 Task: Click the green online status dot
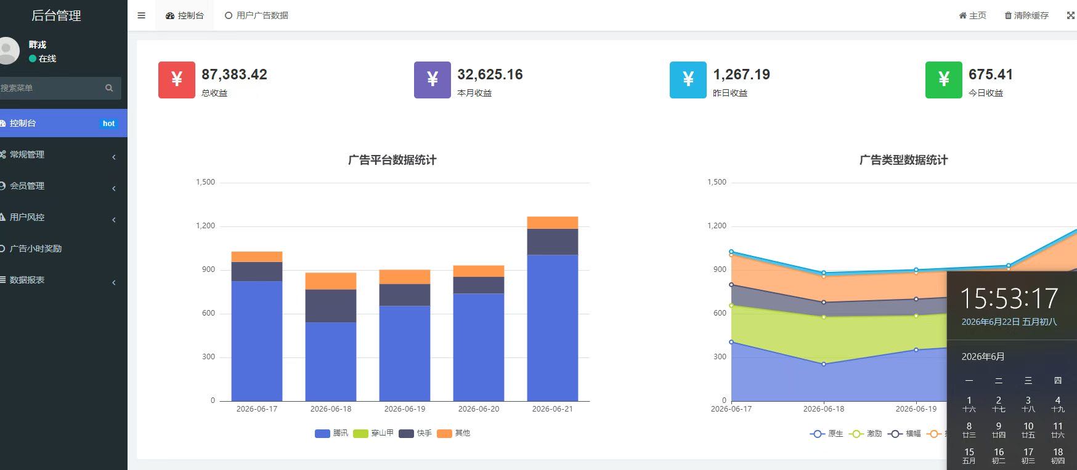point(33,58)
